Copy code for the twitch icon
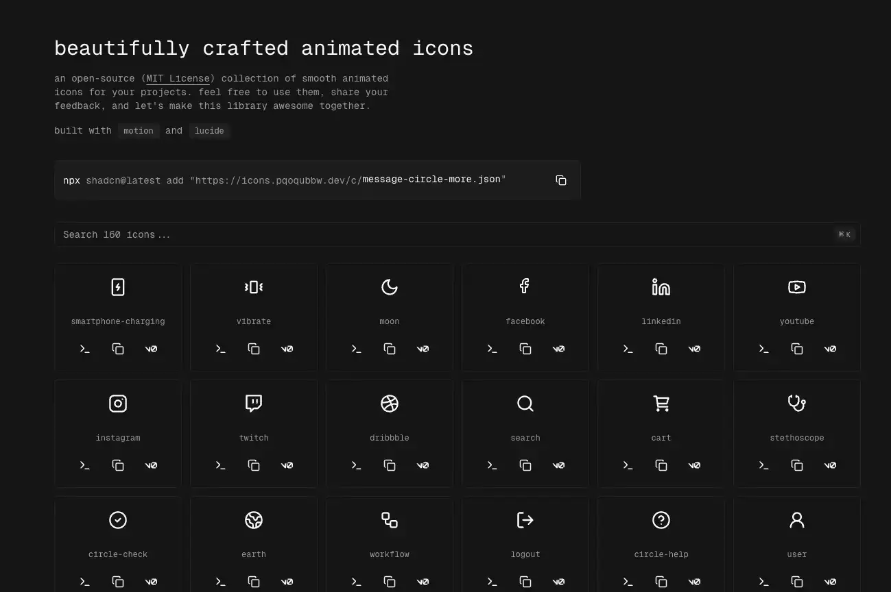The width and height of the screenshot is (891, 592). click(254, 465)
